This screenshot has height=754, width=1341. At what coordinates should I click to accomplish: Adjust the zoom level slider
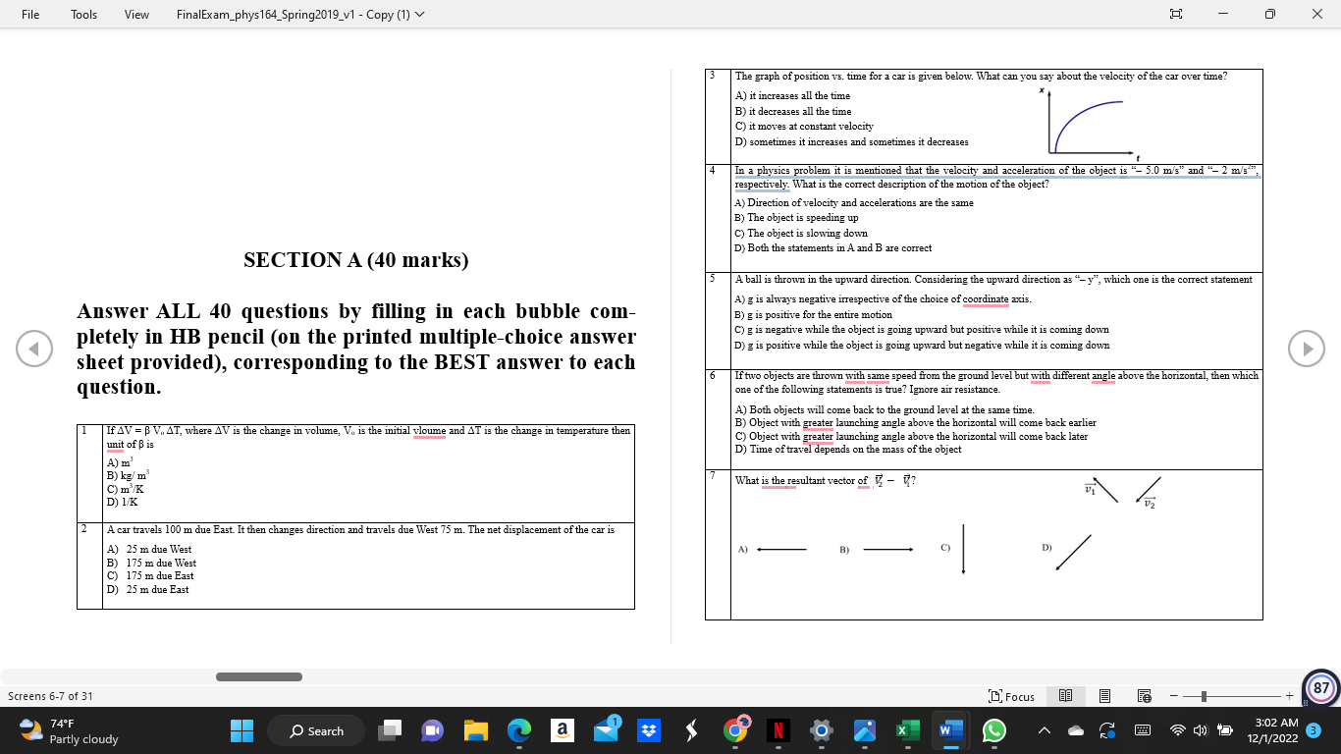pyautogui.click(x=1204, y=696)
